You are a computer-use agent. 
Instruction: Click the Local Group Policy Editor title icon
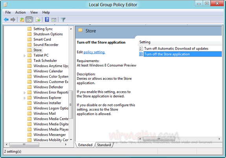point(6,5)
